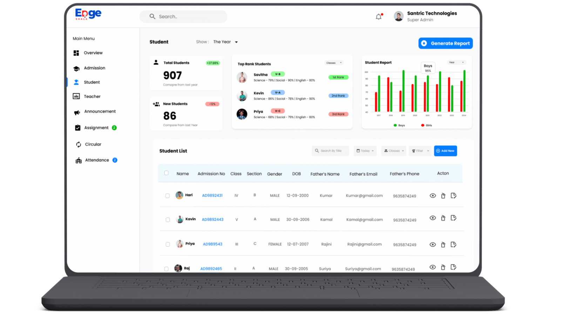Toggle the select-all checkbox in table header
Viewport: 561px width, 315px height.
pos(167,173)
